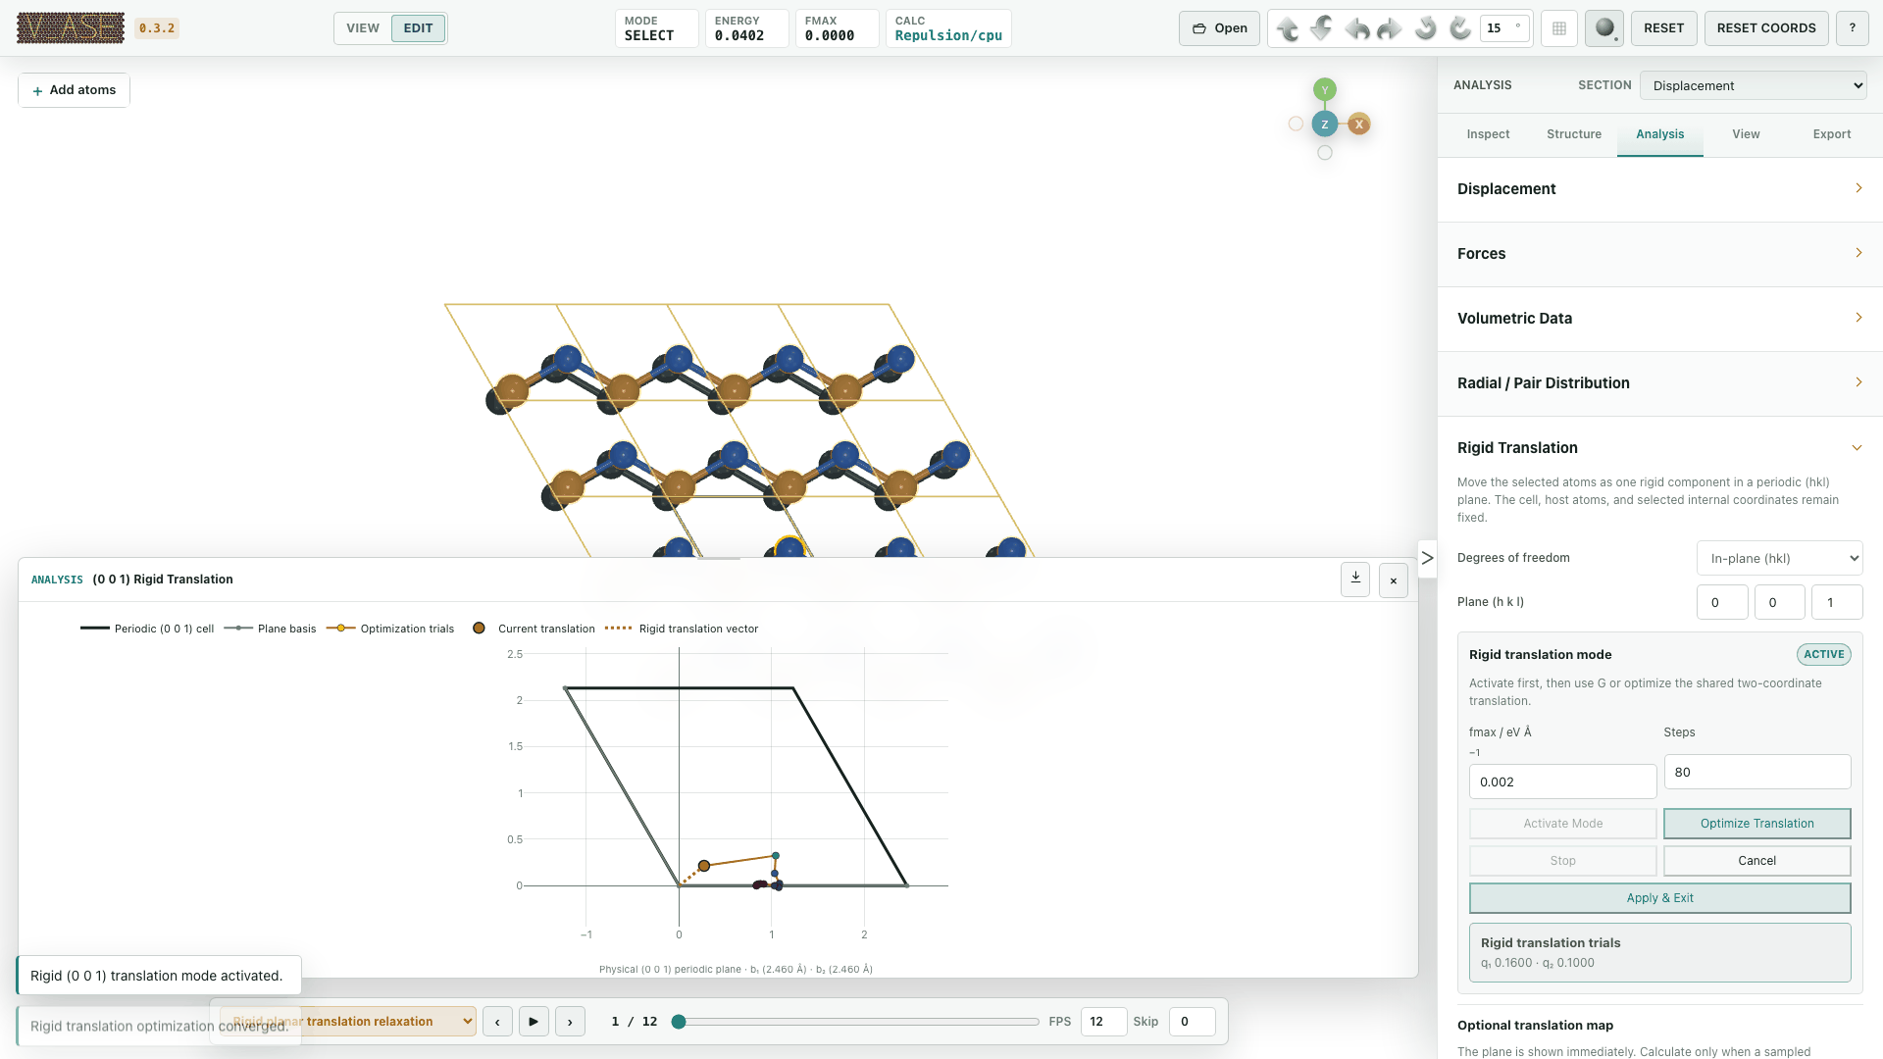Screen dimensions: 1883x1059
Task: Click the clockwise roll icon
Action: click(1460, 28)
